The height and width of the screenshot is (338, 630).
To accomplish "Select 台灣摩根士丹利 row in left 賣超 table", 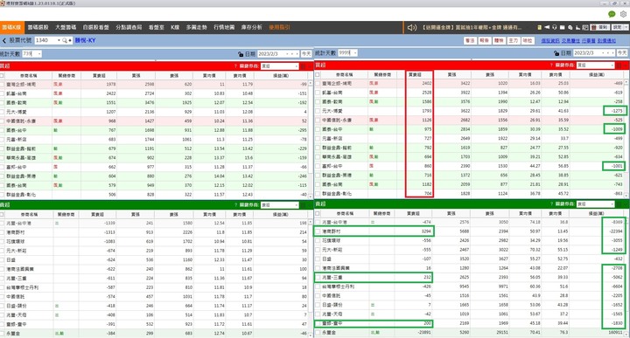I will coord(154,287).
